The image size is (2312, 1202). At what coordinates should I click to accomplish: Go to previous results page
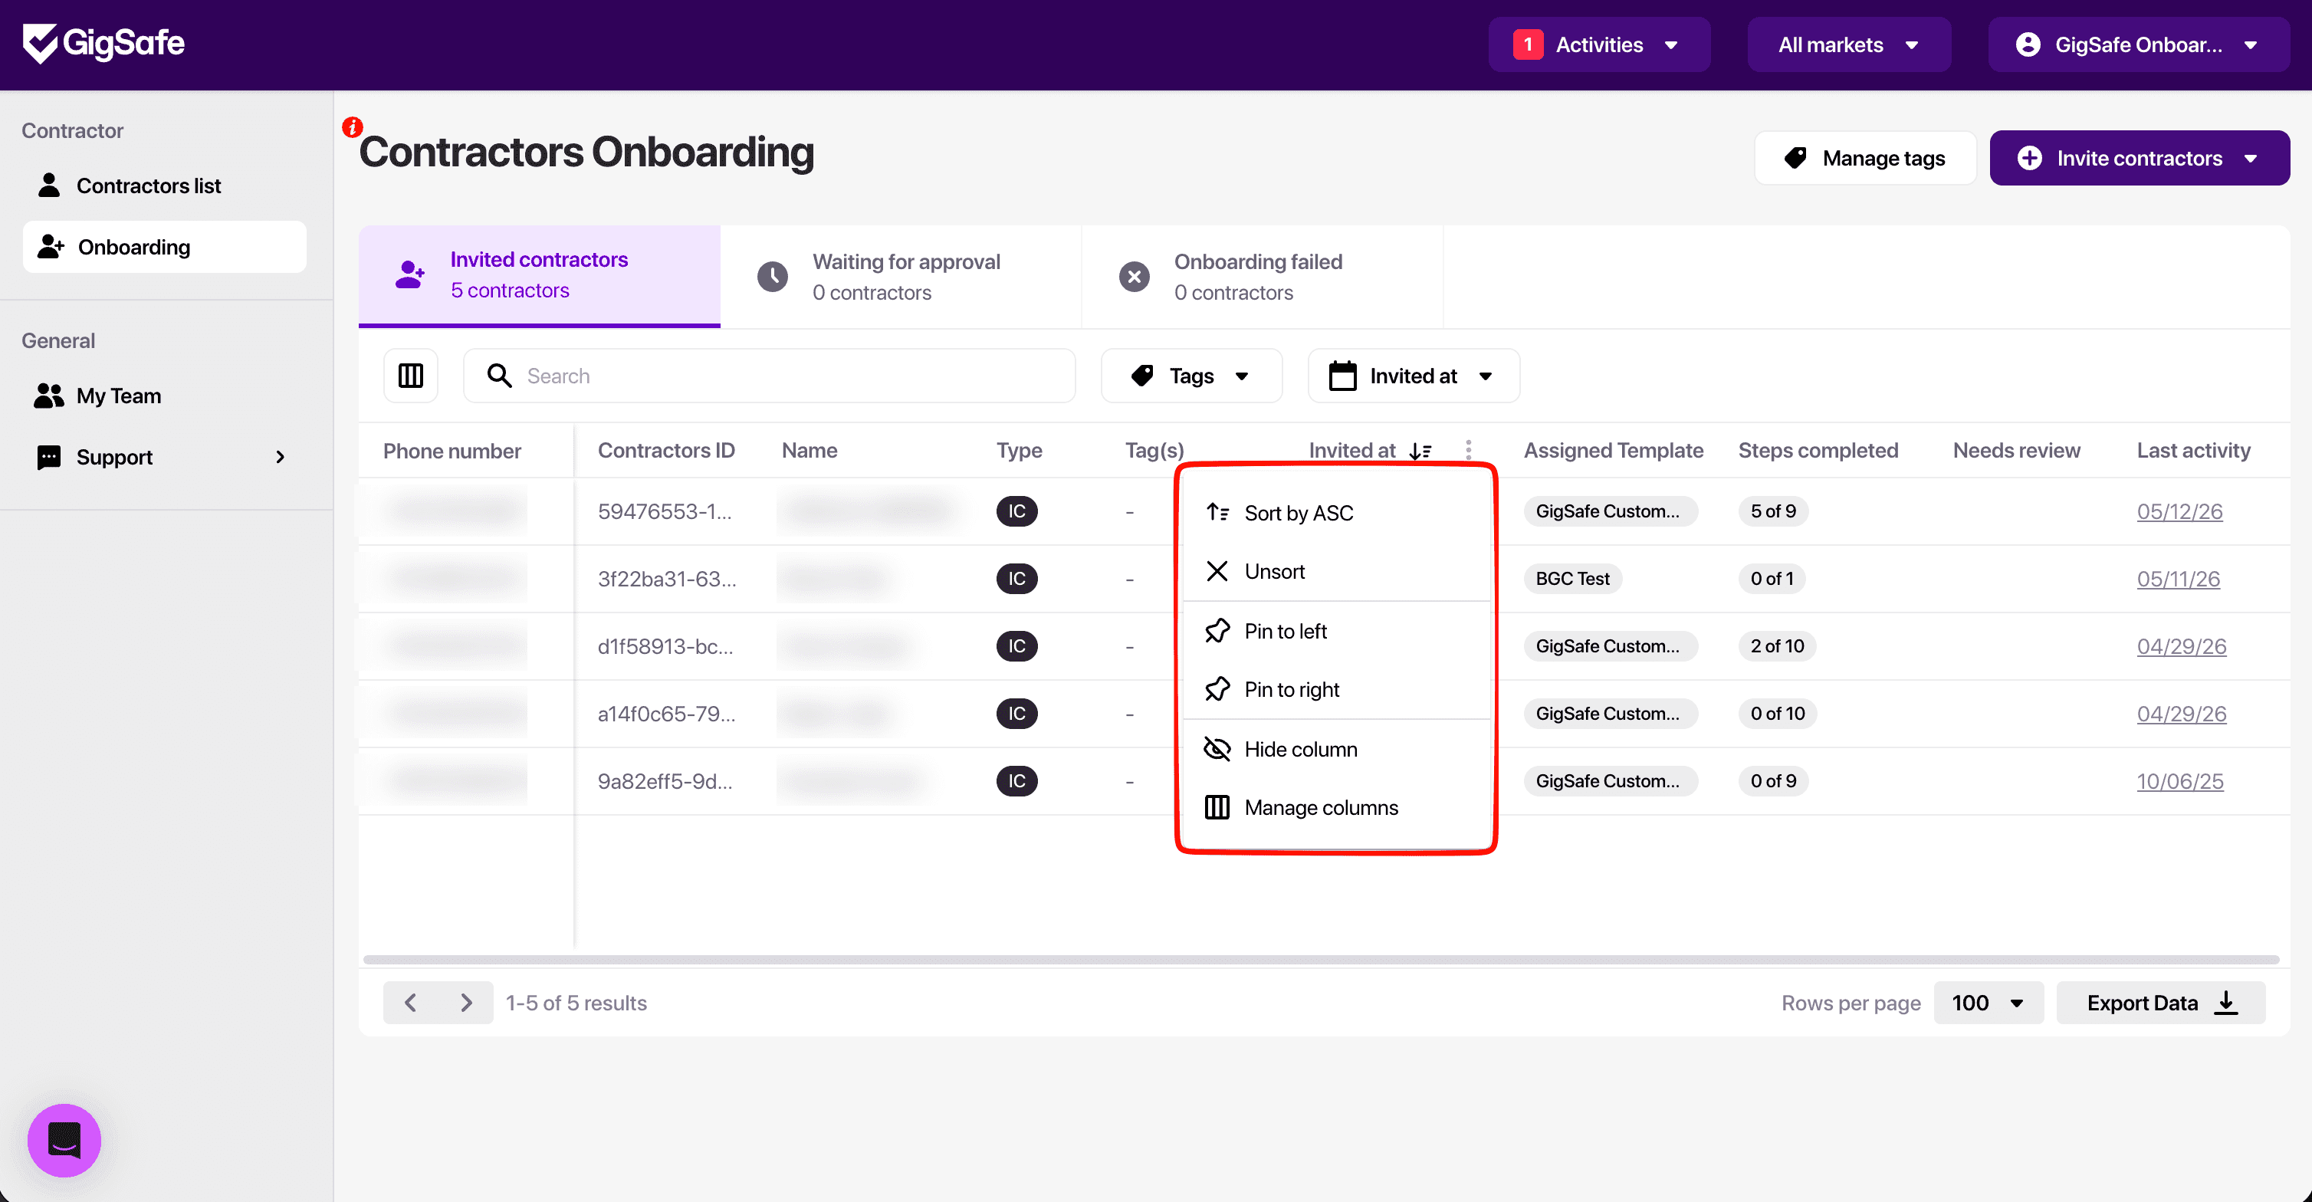[411, 1003]
